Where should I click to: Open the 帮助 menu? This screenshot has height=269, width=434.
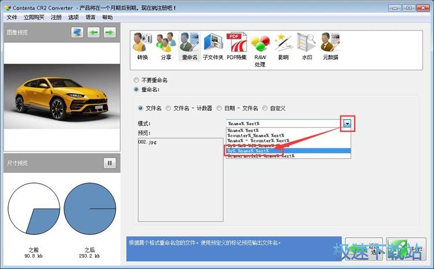pos(108,17)
